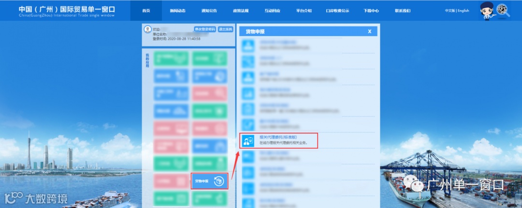Screen dimensions: 522x208
Task: Switch language to 中文版
Action: (x=450, y=11)
